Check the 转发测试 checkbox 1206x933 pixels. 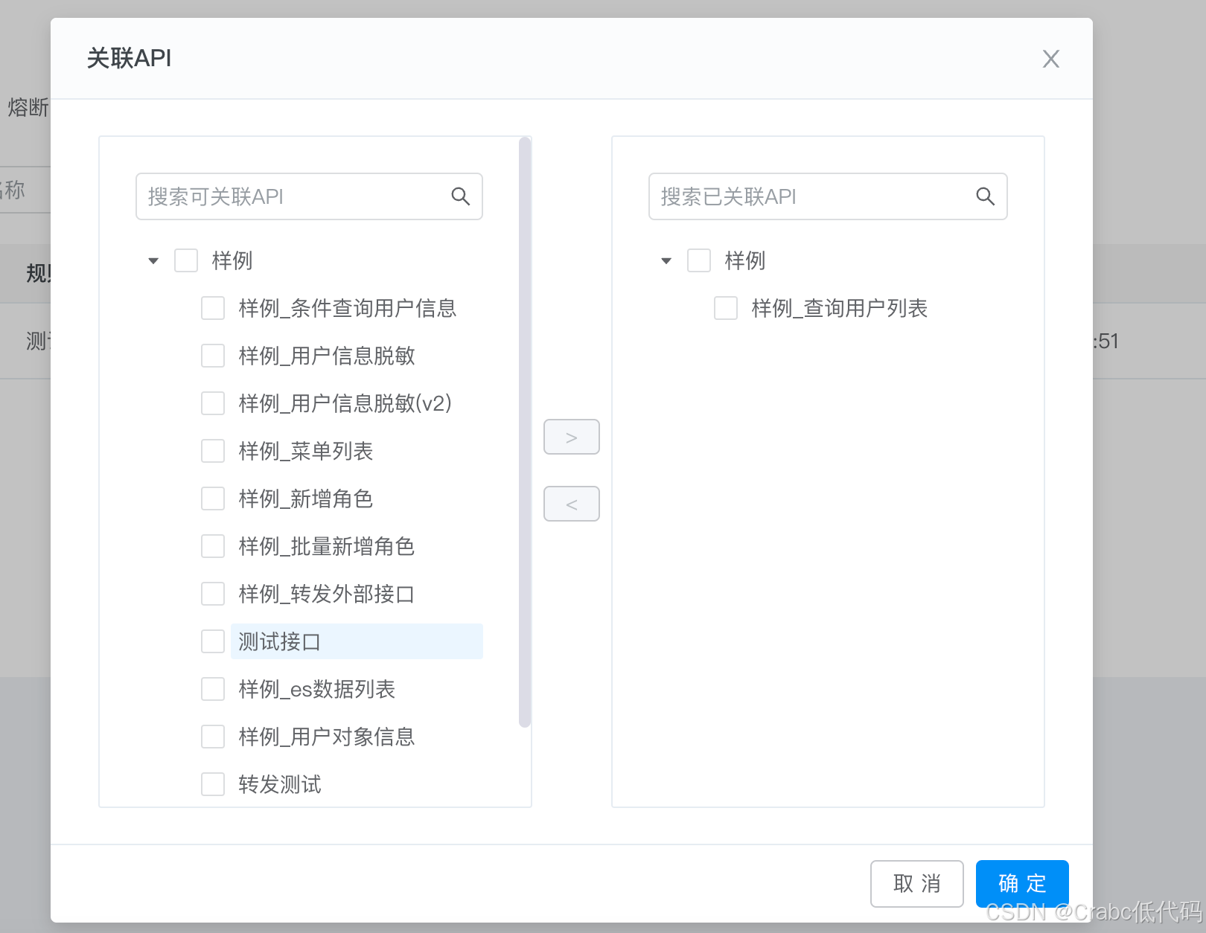pos(212,783)
